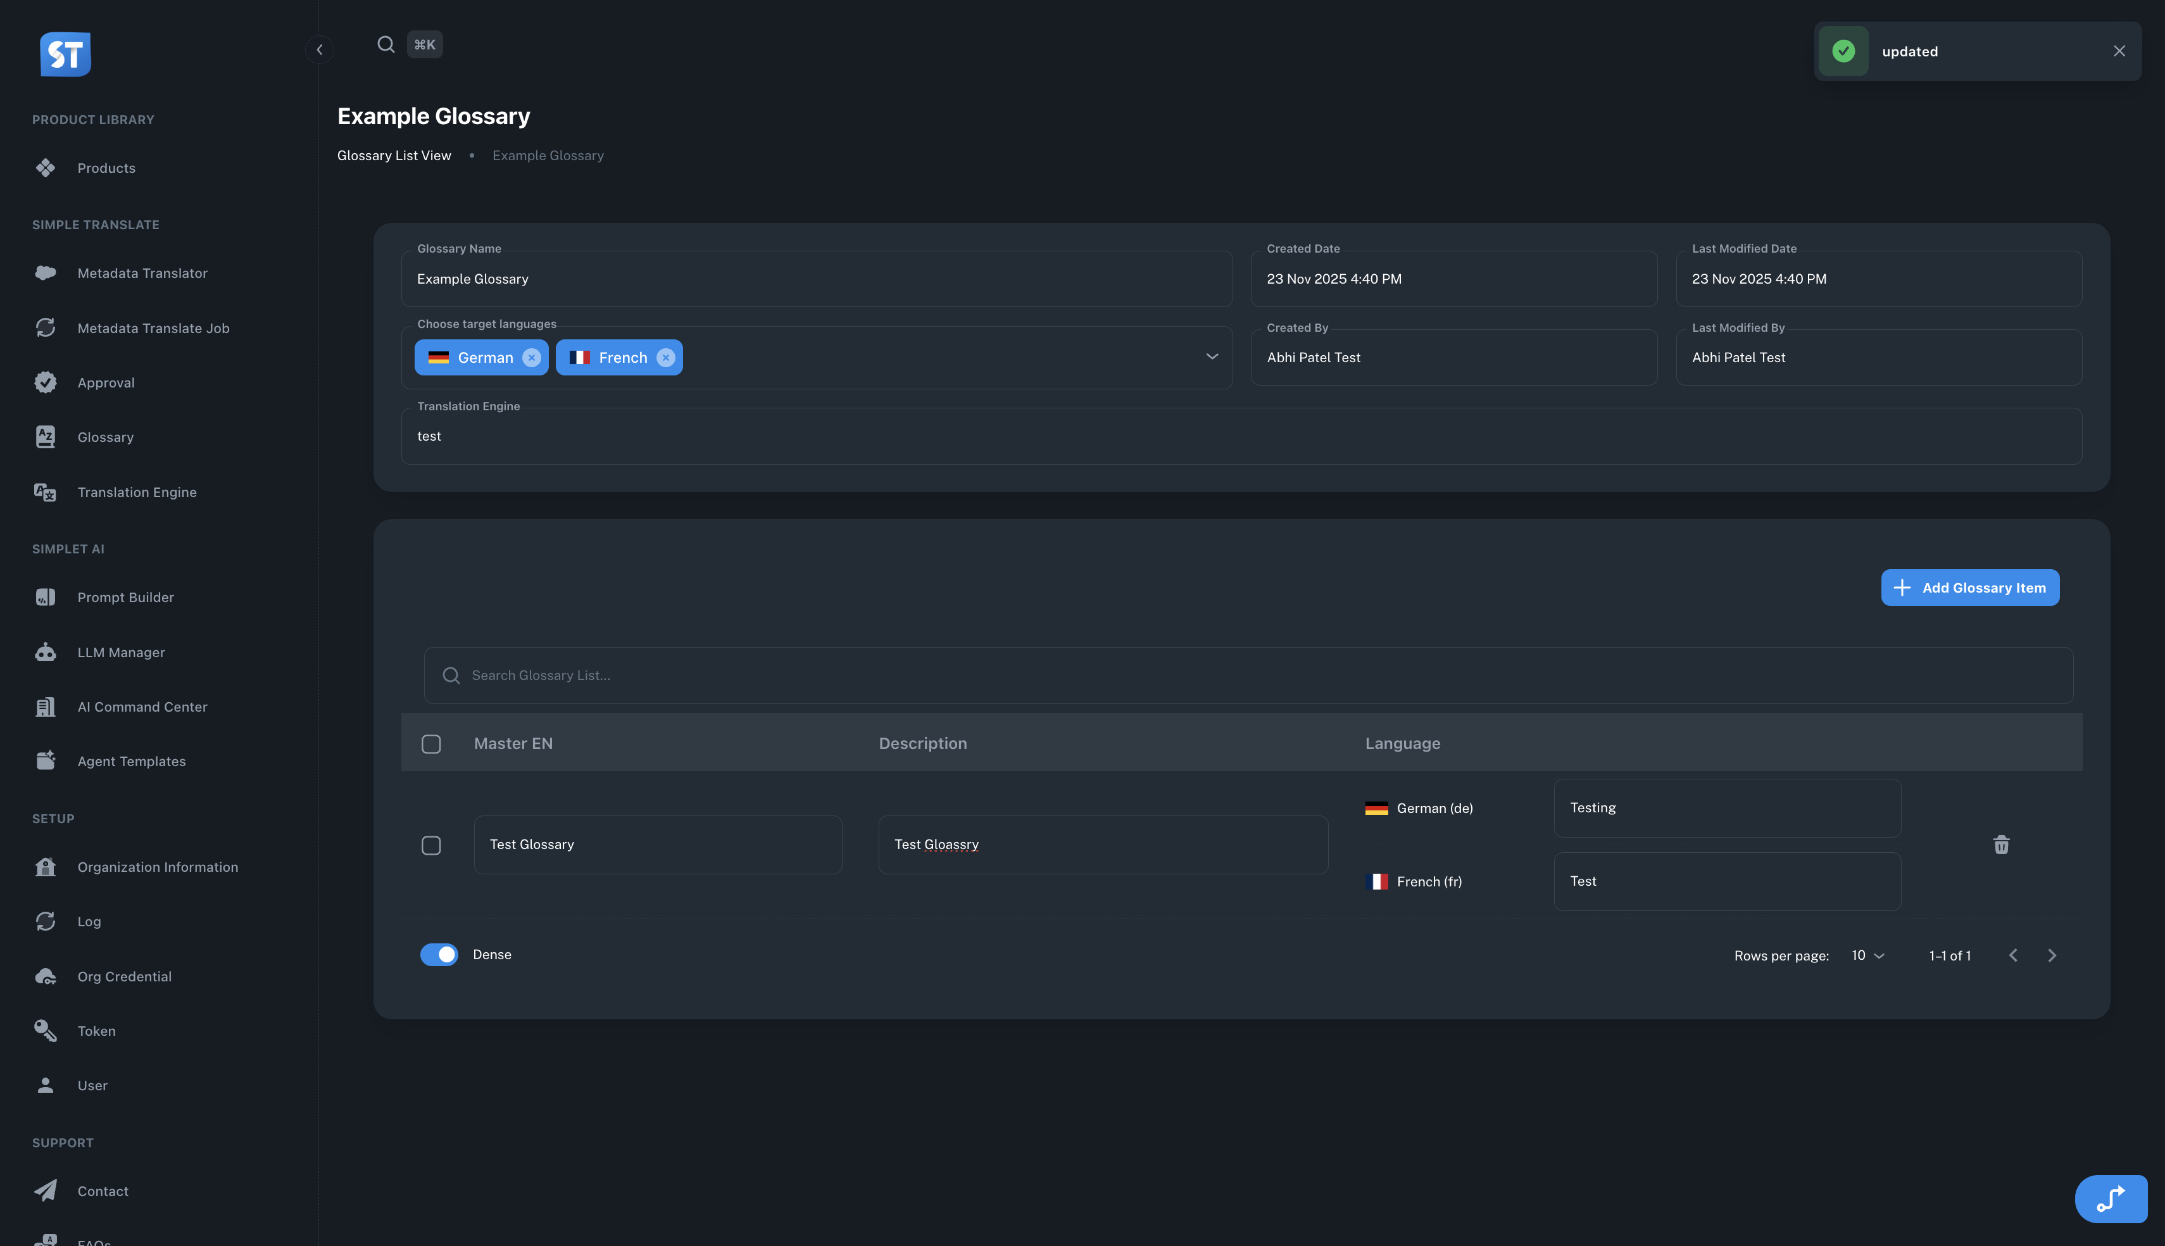Check the select-all header checkbox

tap(431, 744)
